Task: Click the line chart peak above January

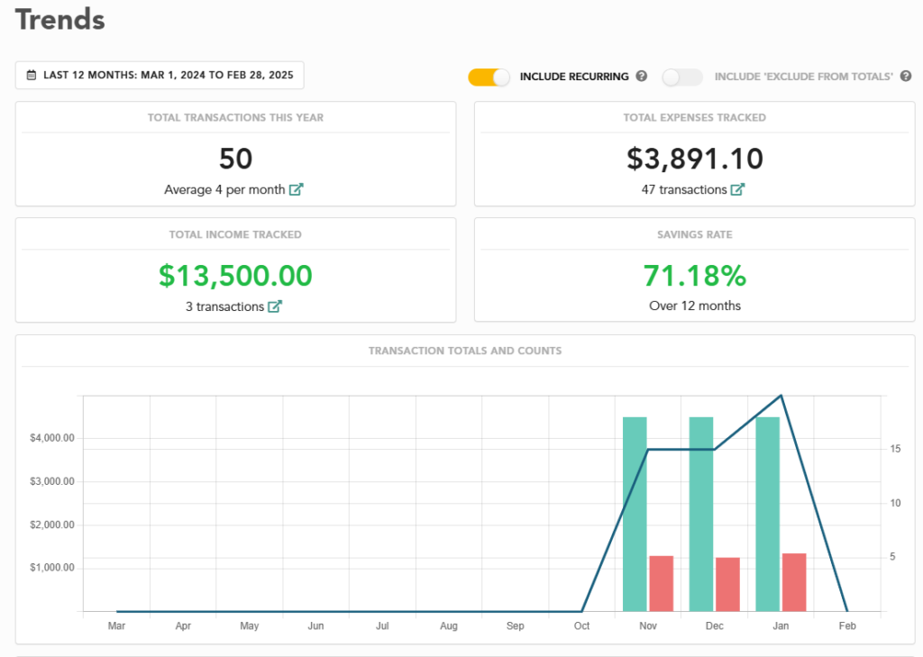Action: coord(781,395)
